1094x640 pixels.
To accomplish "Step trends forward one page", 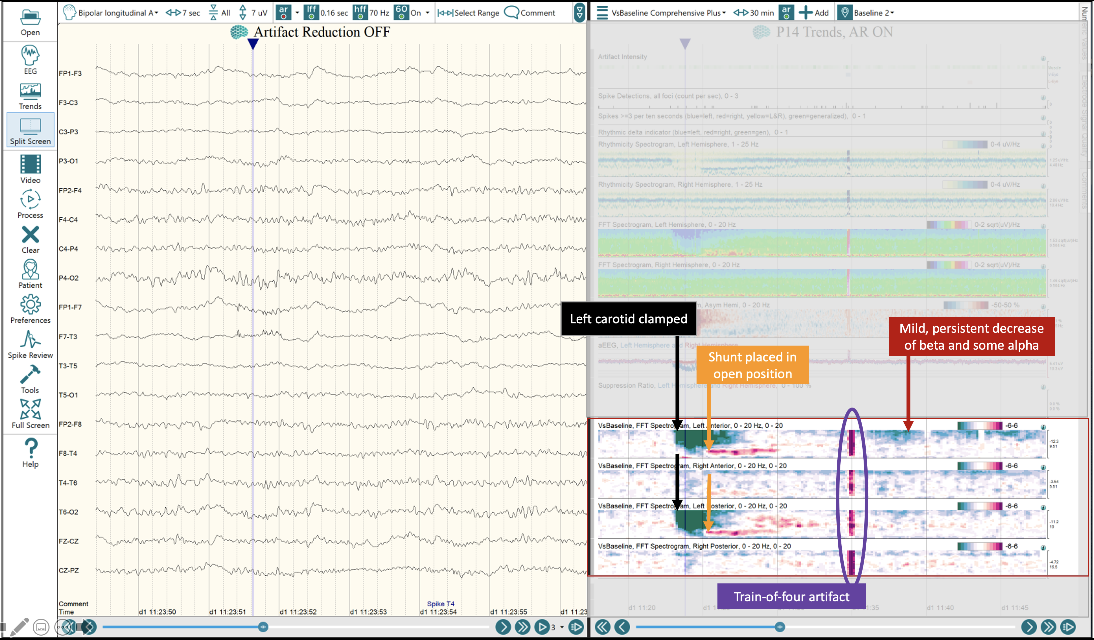I will click(1029, 627).
